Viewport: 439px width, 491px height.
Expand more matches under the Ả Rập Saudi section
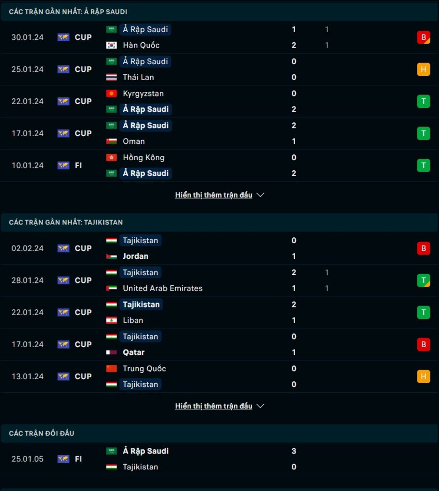click(214, 195)
